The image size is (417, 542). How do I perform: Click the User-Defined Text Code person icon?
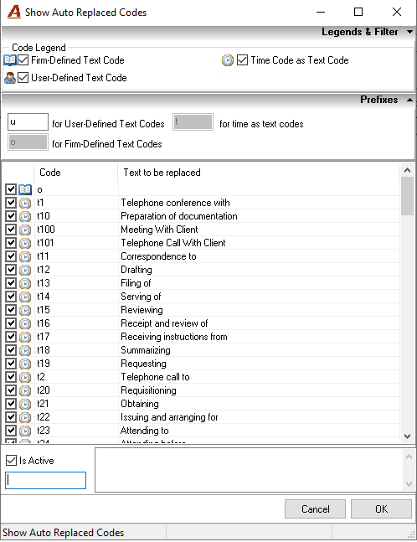(10, 78)
